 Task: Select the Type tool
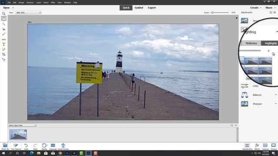click(4, 44)
